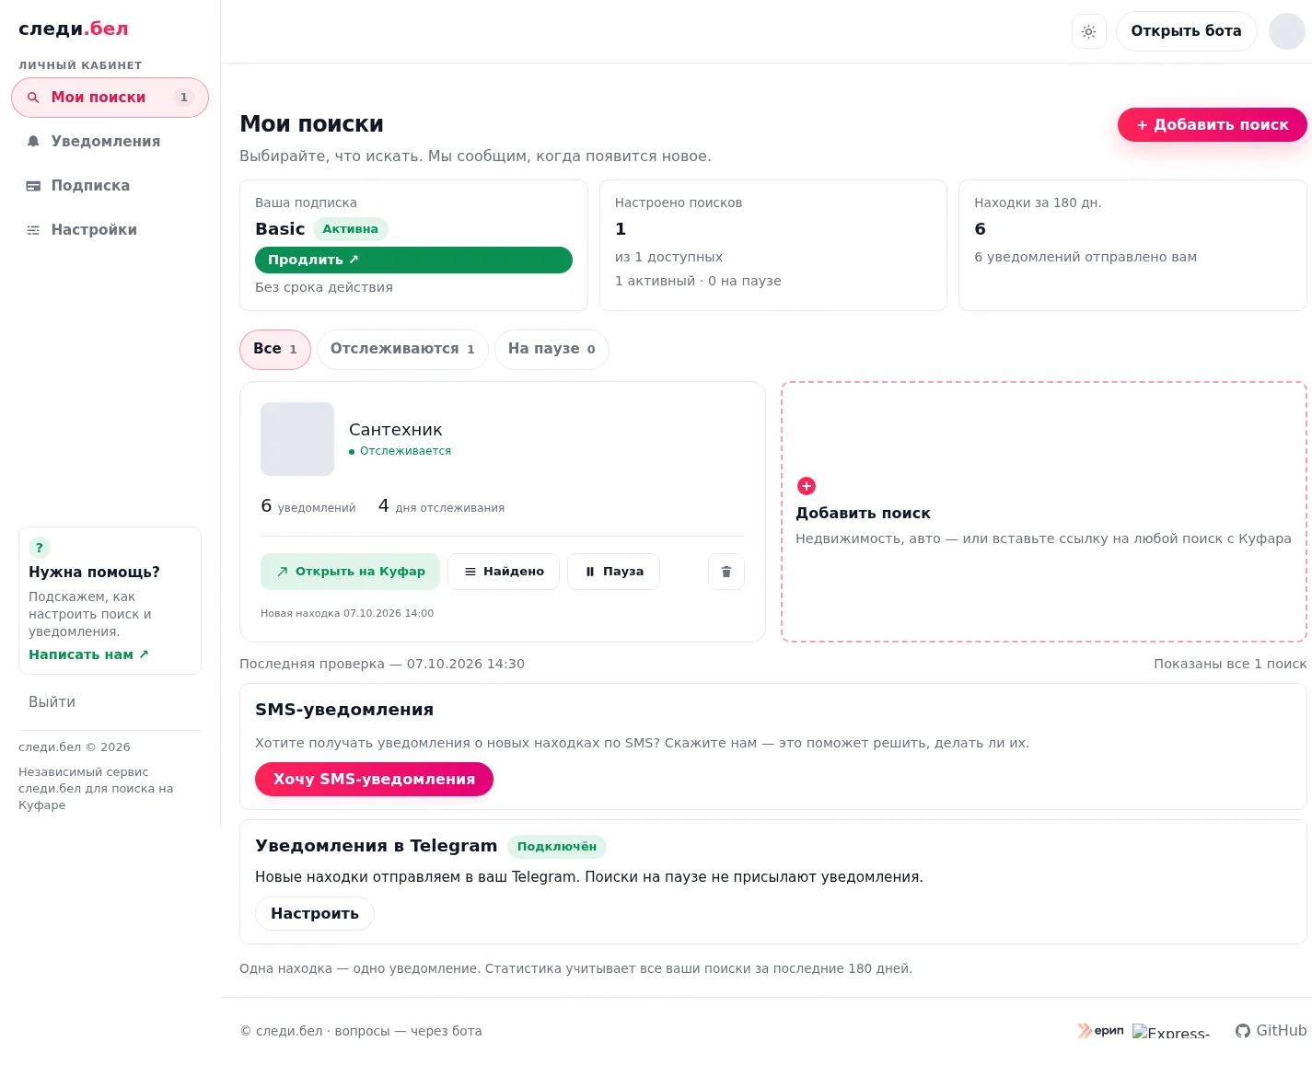Viewport: 1312px width, 1065px height.
Task: Click the ЕРИП logo in footer
Action: point(1101,1031)
